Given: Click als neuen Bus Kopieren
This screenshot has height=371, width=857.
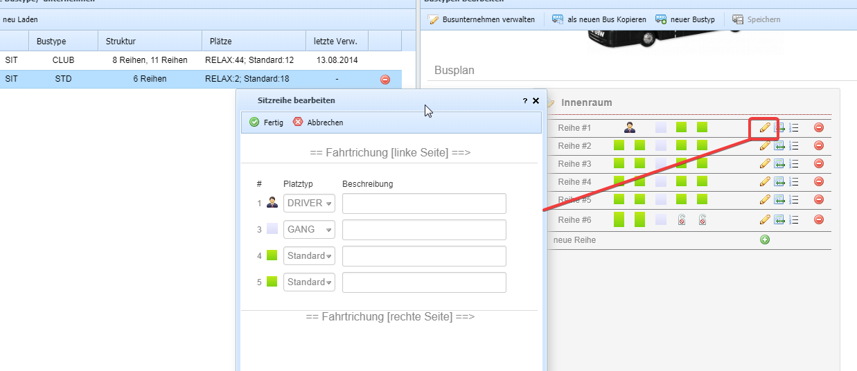Looking at the screenshot, I should (x=599, y=19).
